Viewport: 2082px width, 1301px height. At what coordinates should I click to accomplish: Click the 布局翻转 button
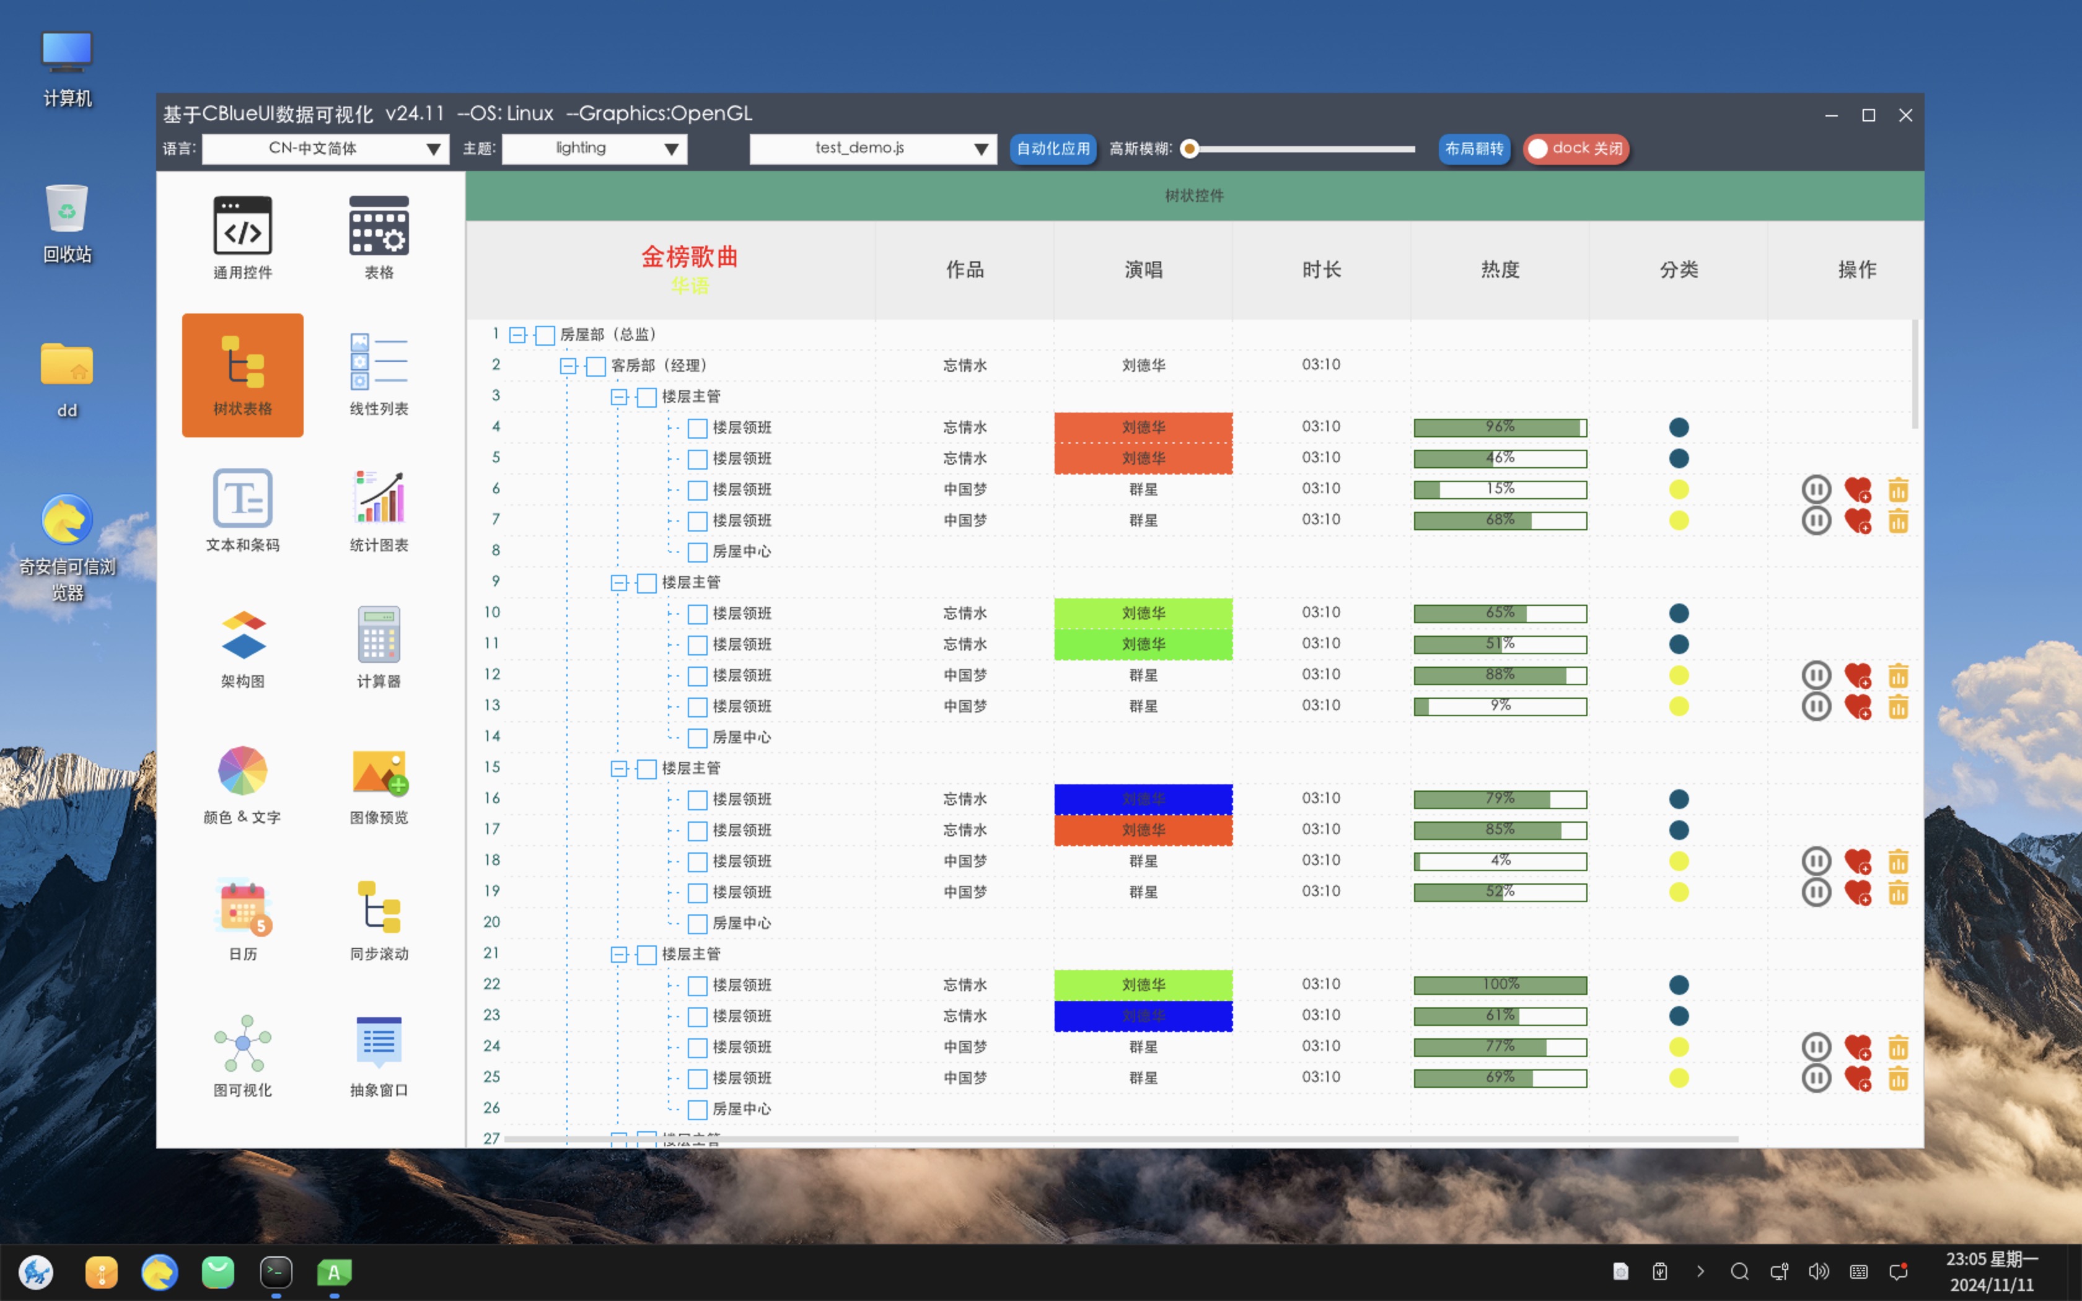pyautogui.click(x=1474, y=149)
